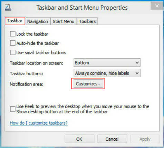
Task: Click the Customize... notification area button
Action: pyautogui.click(x=88, y=84)
